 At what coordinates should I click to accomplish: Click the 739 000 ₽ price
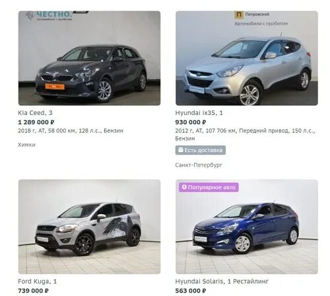(x=33, y=291)
